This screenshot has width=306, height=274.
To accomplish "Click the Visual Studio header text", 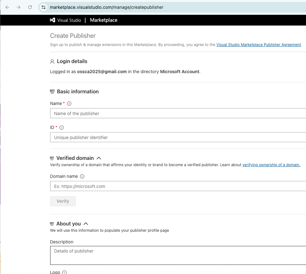I will [69, 20].
